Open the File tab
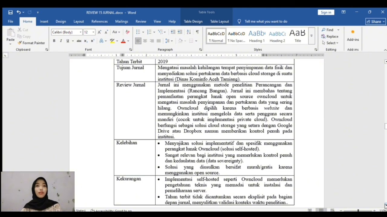The image size is (387, 217). point(10,21)
